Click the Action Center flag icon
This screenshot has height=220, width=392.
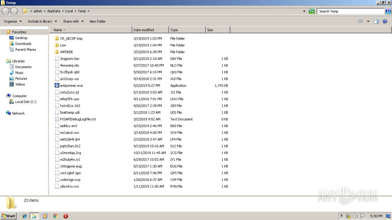tap(363, 216)
